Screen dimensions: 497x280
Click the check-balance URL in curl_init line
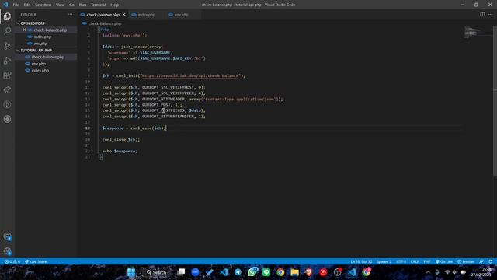coord(190,76)
